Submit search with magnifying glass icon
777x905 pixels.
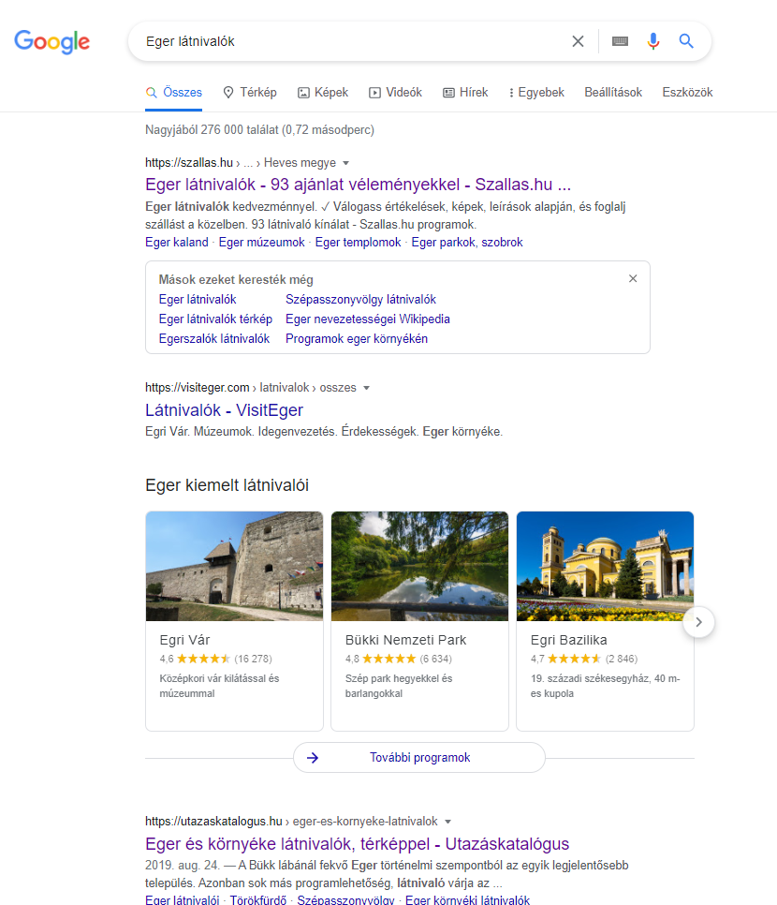[x=686, y=41]
